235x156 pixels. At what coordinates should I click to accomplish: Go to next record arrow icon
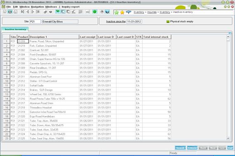(x=33, y=12)
